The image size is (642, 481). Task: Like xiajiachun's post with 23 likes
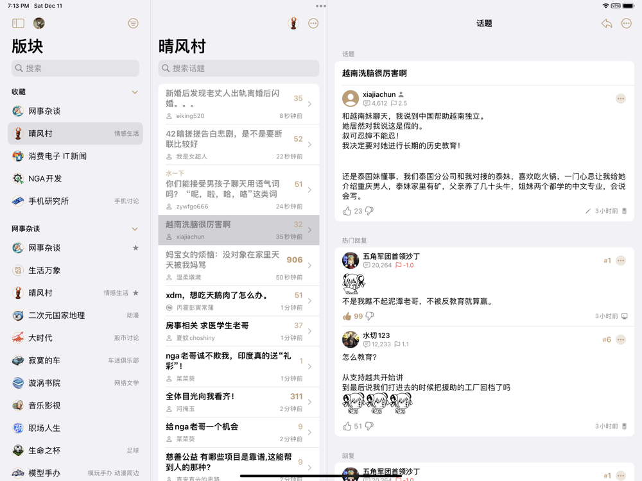pos(347,211)
